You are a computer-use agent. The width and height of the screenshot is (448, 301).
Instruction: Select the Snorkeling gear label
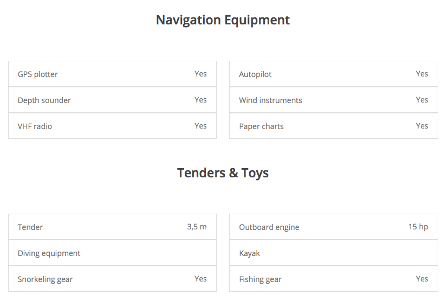point(45,279)
